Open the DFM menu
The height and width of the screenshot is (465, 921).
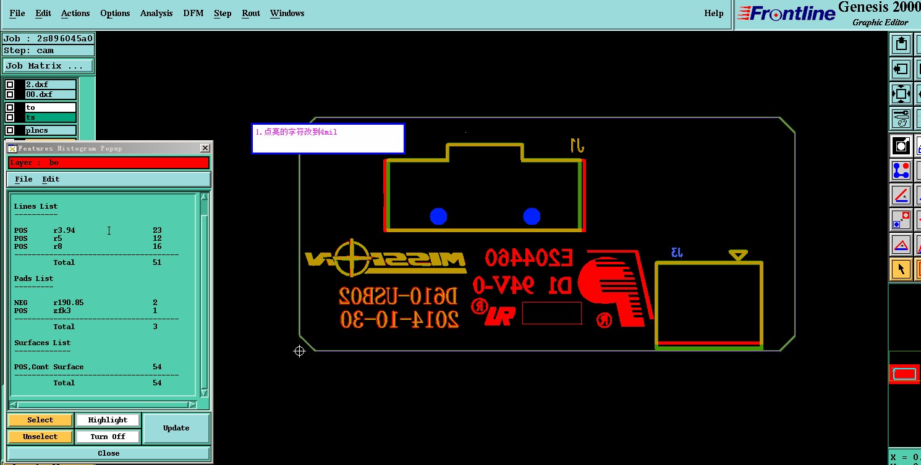[193, 13]
